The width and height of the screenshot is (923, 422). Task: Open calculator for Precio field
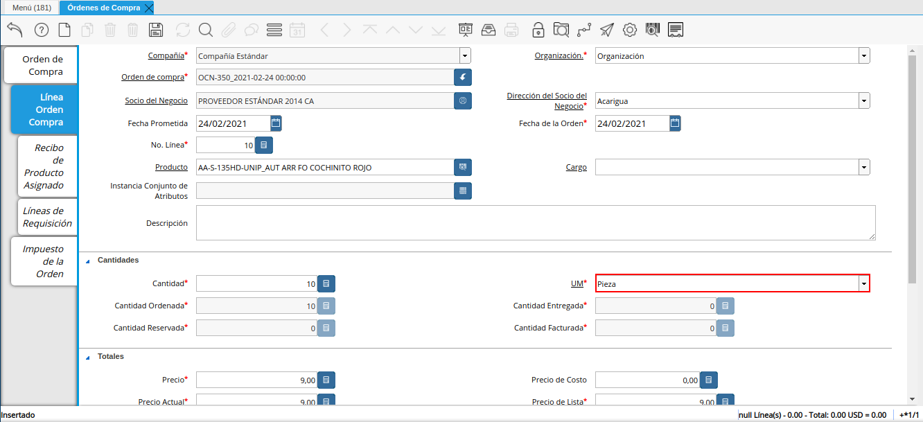tap(326, 380)
